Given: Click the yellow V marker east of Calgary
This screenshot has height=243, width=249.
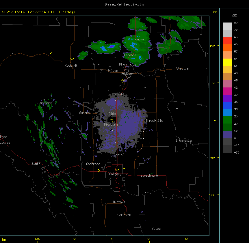Looking at the screenshot, I should pos(124,169).
